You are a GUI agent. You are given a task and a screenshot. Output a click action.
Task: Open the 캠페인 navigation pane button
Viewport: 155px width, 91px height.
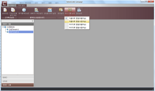click(x=18, y=78)
